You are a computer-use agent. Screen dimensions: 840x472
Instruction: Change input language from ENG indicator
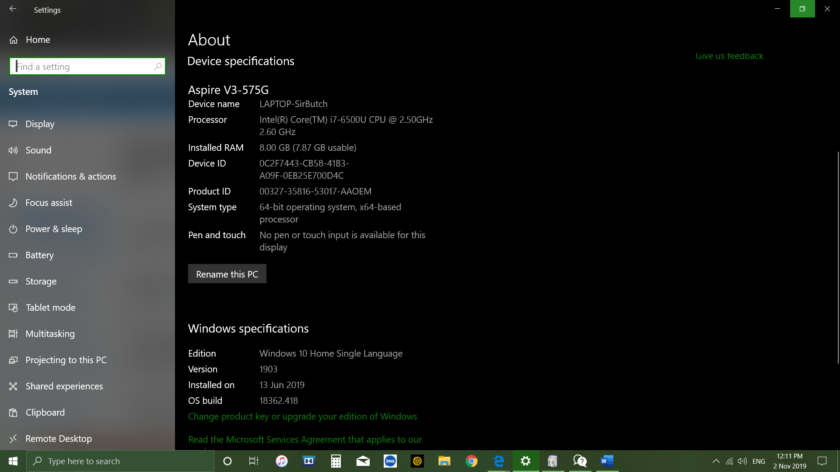(x=759, y=461)
